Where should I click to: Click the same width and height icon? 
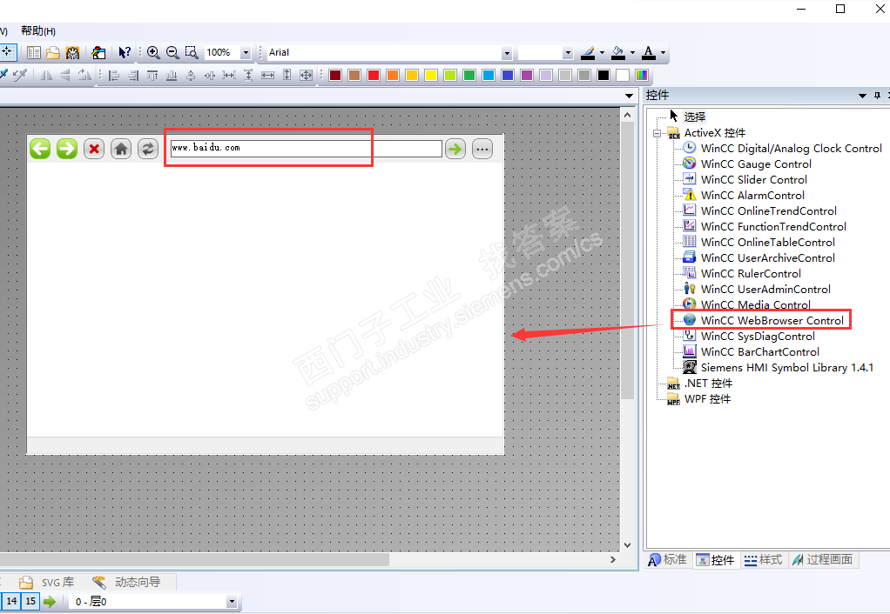click(307, 76)
